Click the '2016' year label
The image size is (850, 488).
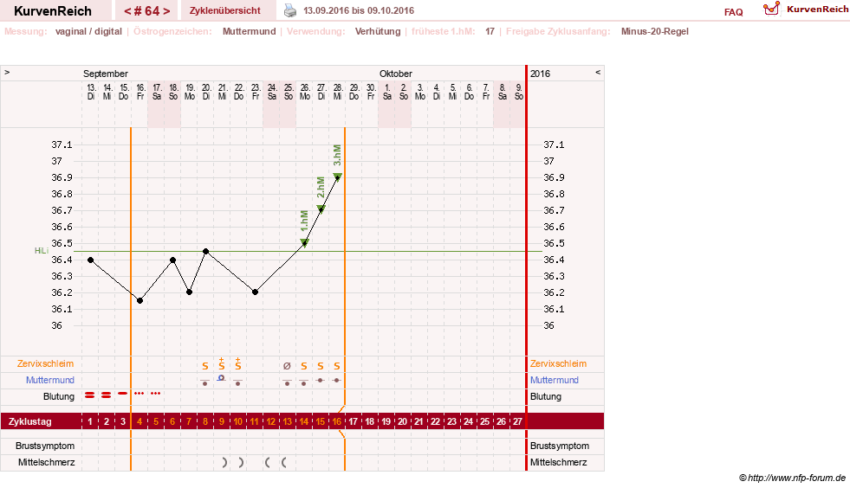tap(540, 74)
